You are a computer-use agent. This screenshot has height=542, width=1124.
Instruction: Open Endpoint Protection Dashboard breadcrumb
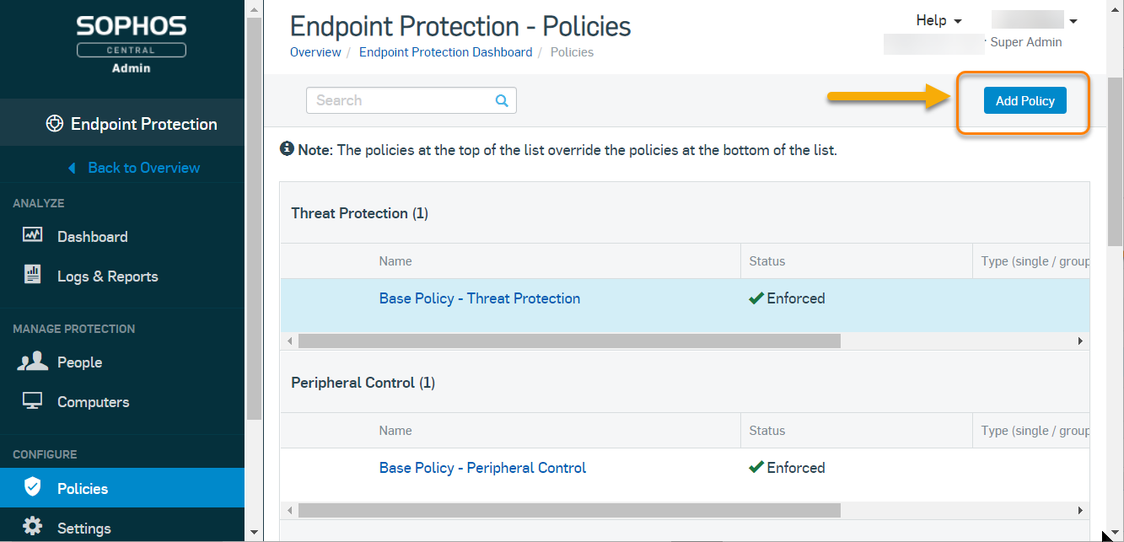click(x=445, y=52)
